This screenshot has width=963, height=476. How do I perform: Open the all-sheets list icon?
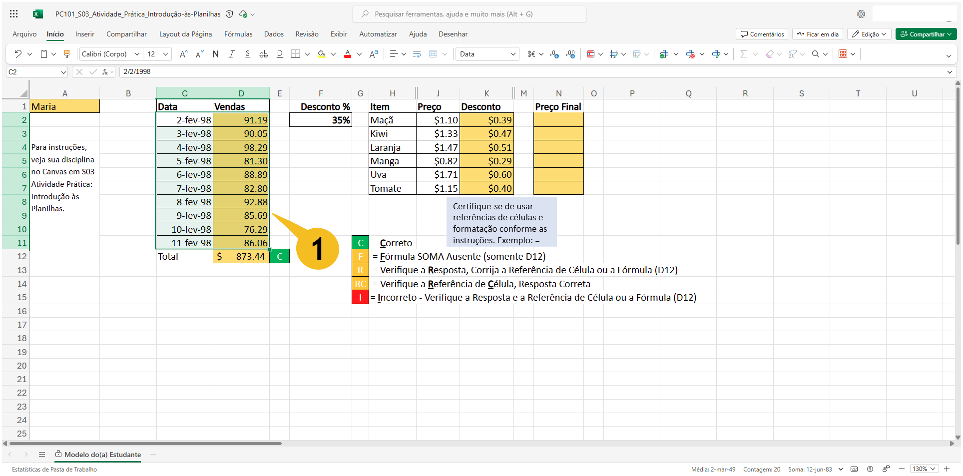click(x=42, y=455)
